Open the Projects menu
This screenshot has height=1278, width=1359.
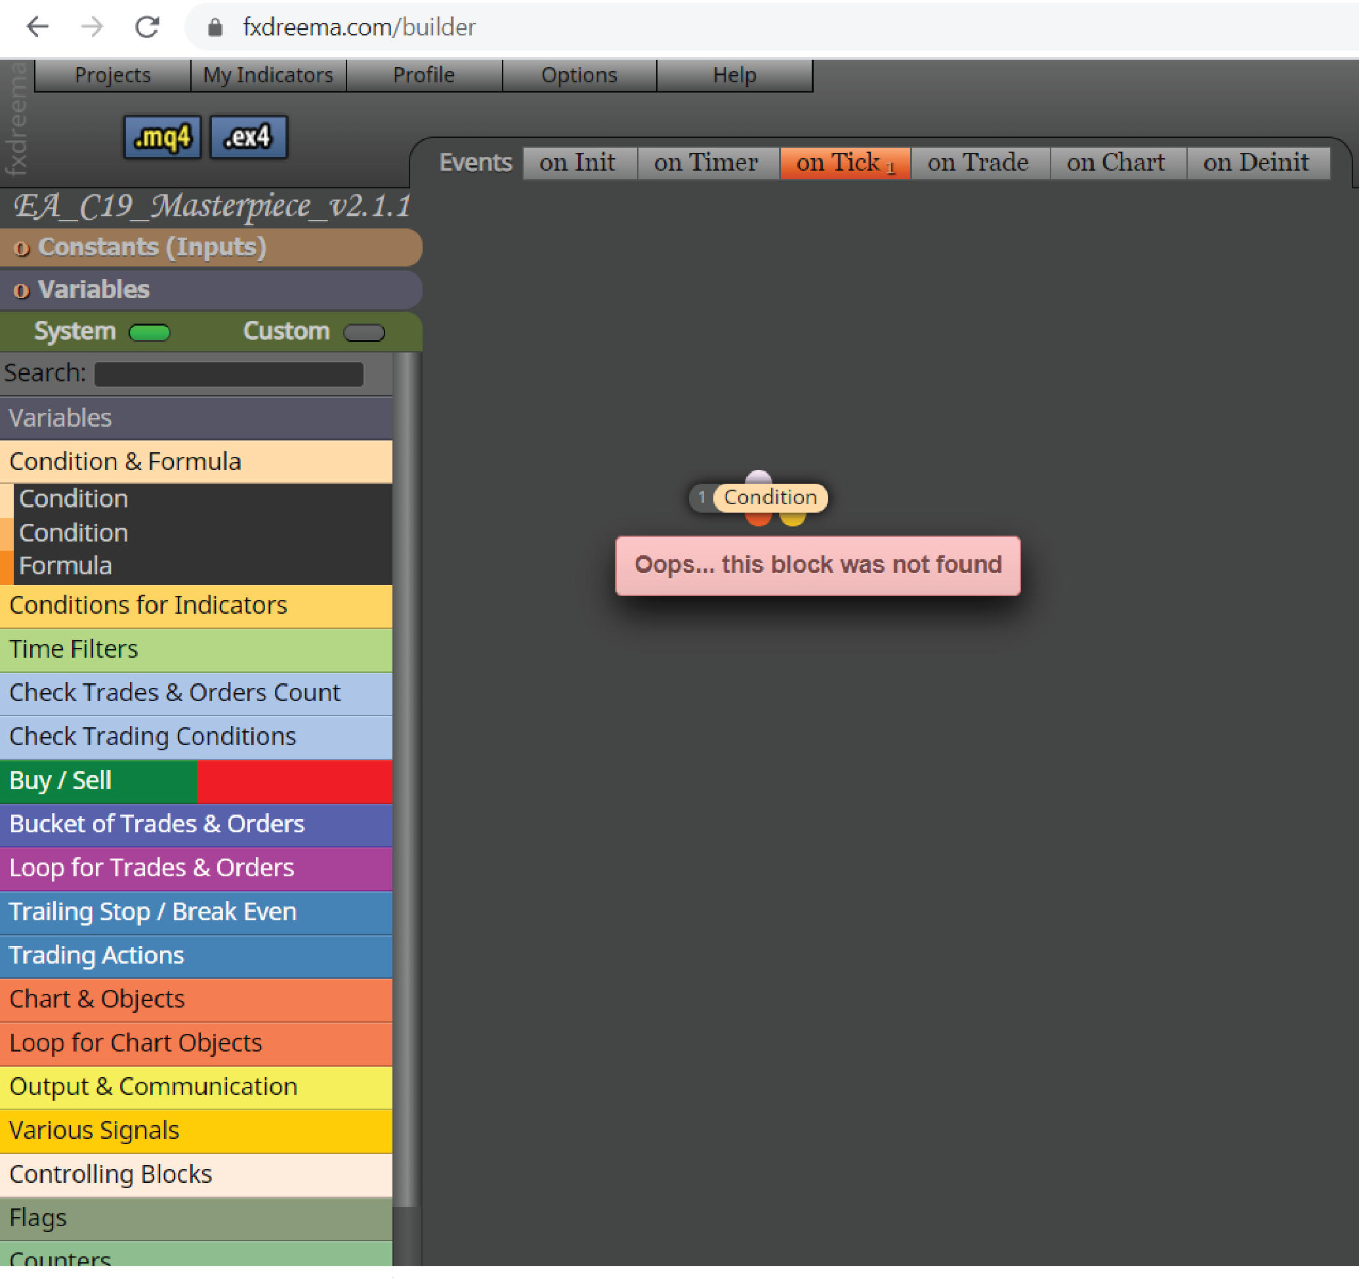[x=113, y=75]
